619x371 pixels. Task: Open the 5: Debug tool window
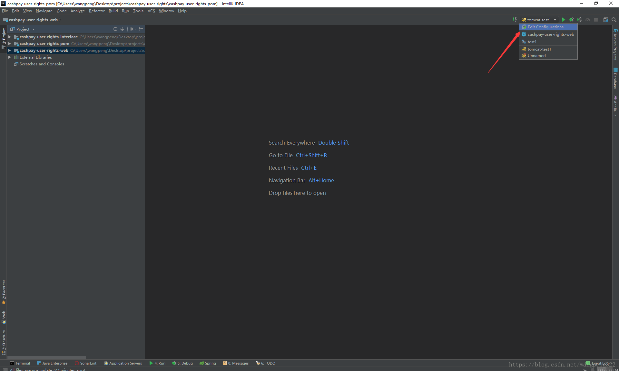tap(182, 363)
